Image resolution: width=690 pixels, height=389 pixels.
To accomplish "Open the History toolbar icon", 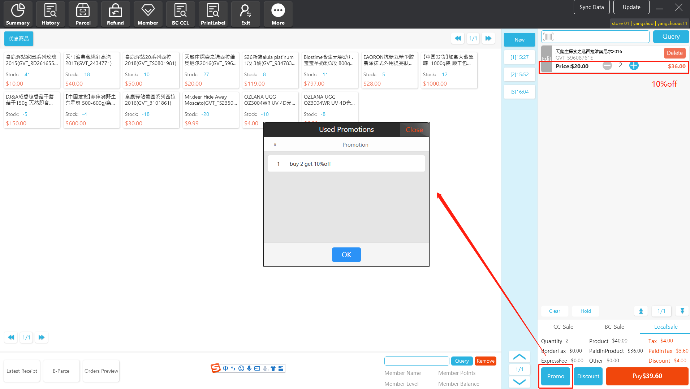I will [50, 14].
